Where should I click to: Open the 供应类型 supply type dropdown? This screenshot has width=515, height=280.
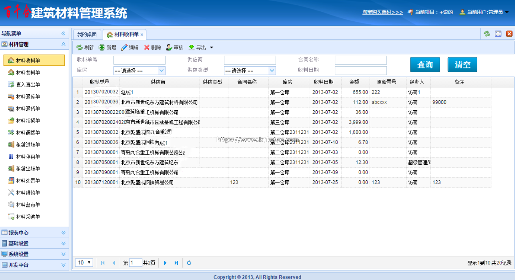coord(272,70)
